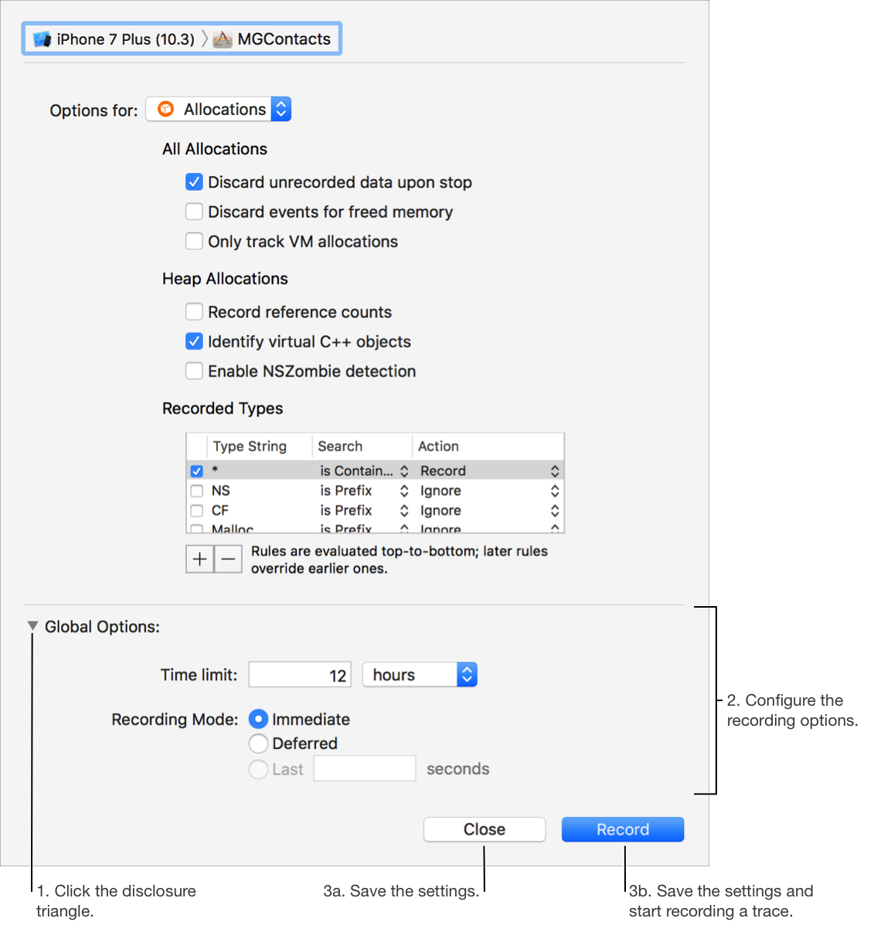The image size is (884, 925).
Task: Open the hours time unit dropdown
Action: (x=466, y=674)
